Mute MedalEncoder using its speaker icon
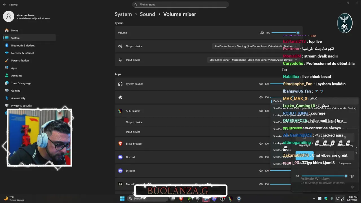 pyautogui.click(x=261, y=184)
